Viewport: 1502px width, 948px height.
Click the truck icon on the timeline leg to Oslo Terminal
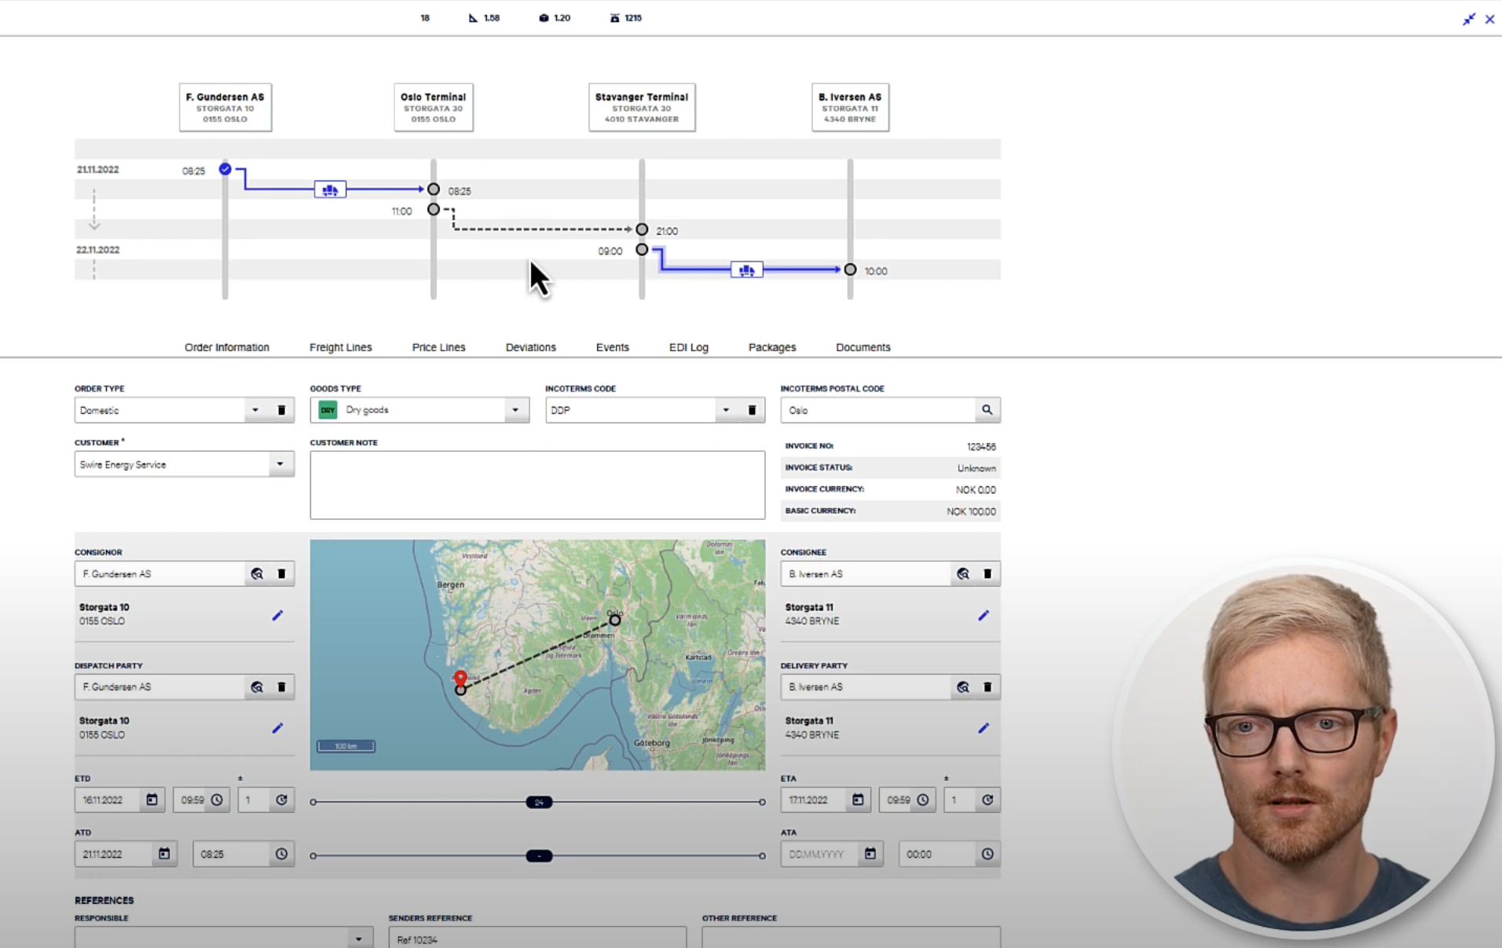329,189
